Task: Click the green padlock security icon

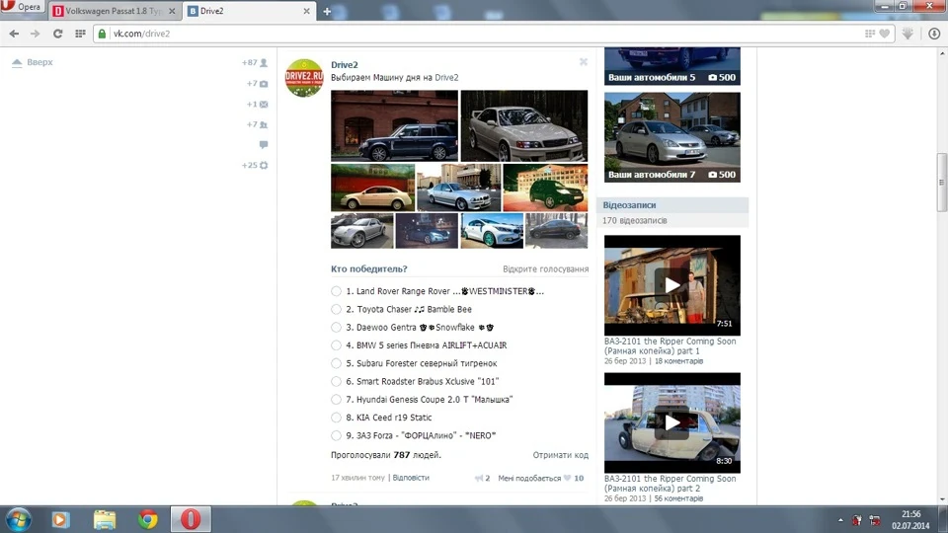Action: coord(102,34)
